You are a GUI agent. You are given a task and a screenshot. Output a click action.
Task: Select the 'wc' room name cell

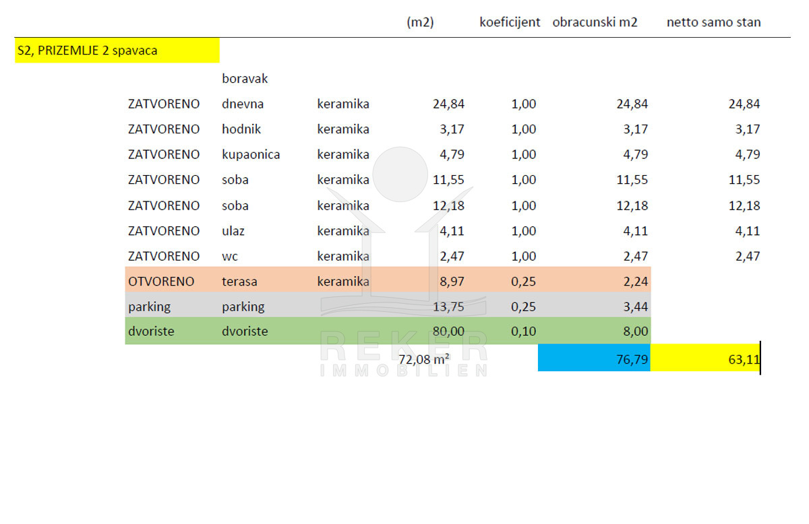(230, 256)
